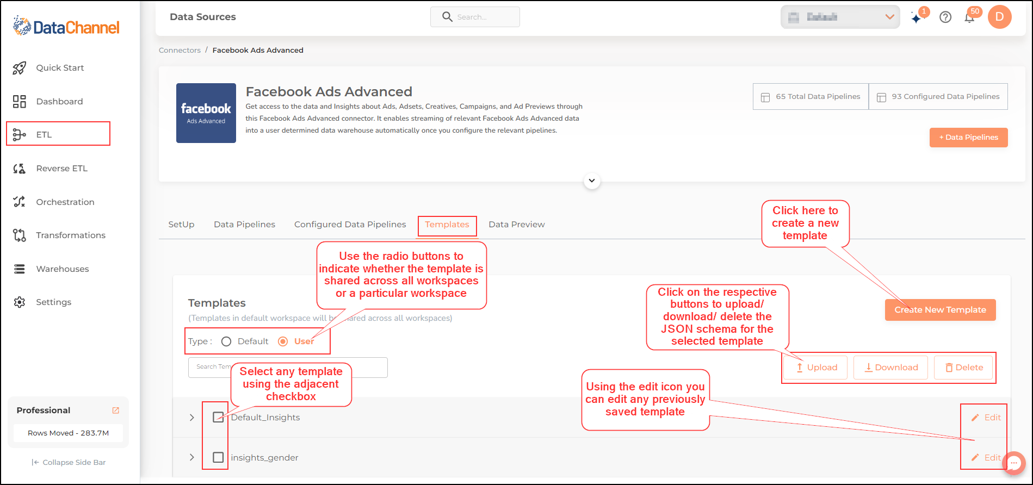Screen dimensions: 1033x485
Task: Open the workspace selector dropdown
Action: pyautogui.click(x=840, y=17)
